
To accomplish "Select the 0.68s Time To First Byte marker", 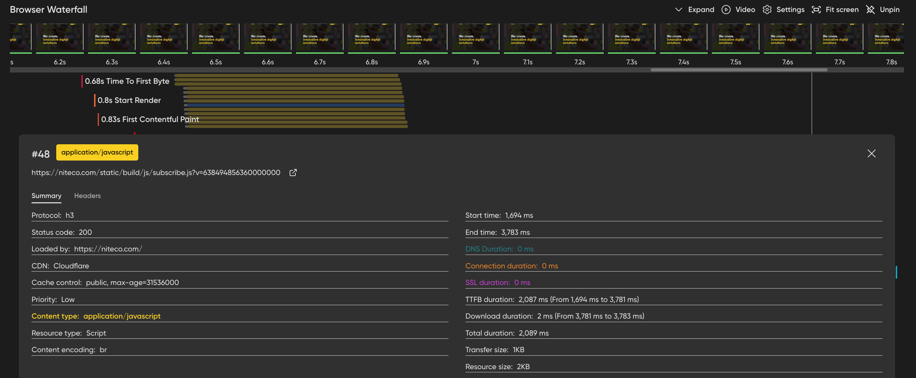I will 127,81.
